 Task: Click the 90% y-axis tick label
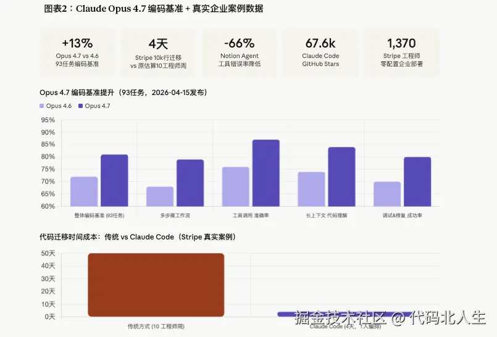tap(48, 132)
